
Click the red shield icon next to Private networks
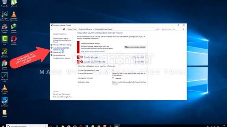pyautogui.click(x=82, y=57)
